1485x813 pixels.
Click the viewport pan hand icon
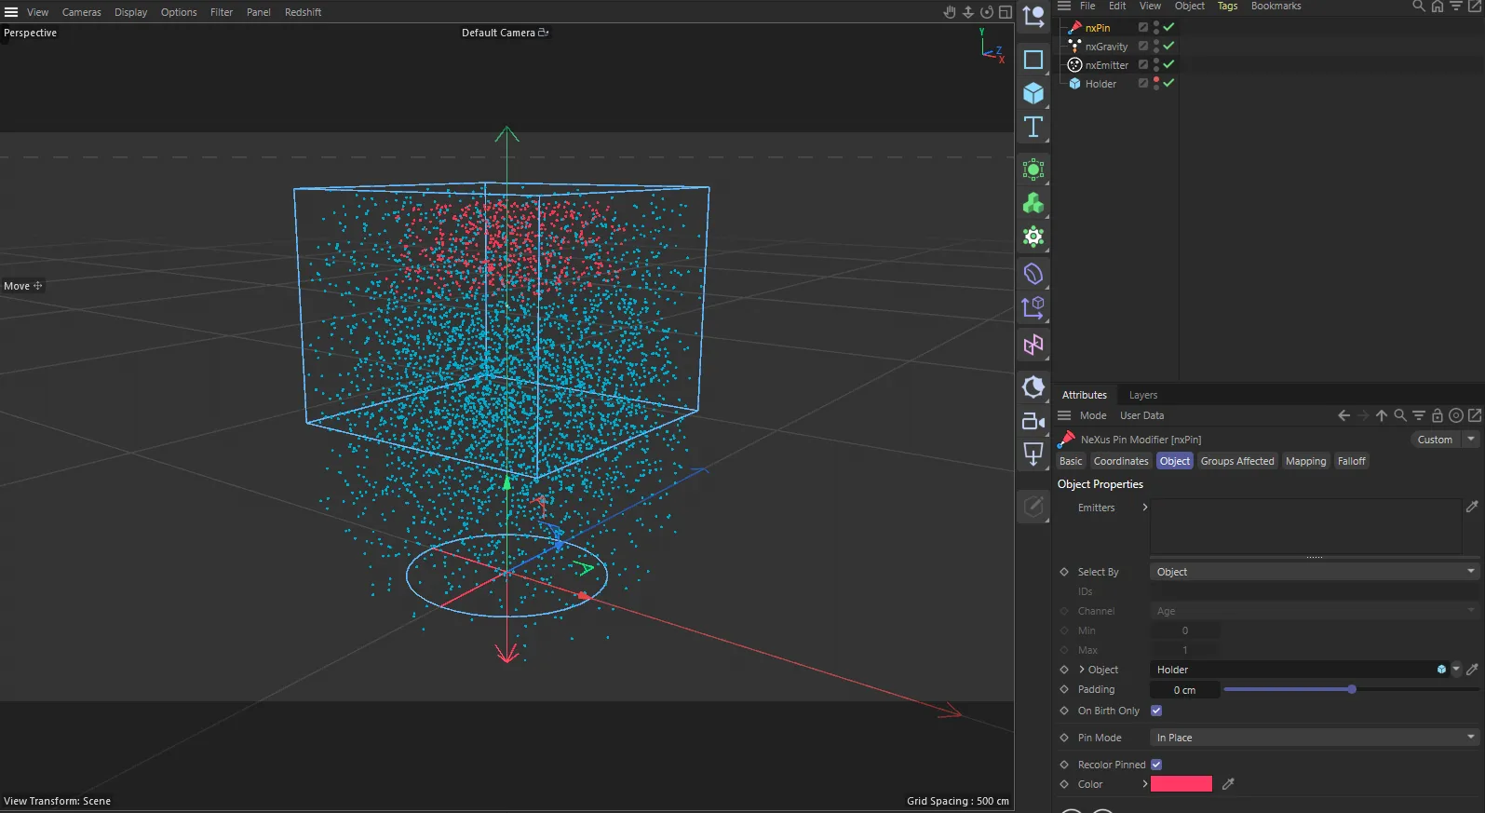coord(950,12)
